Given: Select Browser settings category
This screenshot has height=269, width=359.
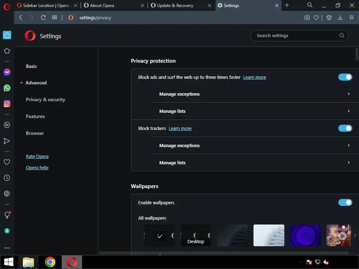Looking at the screenshot, I should point(35,133).
